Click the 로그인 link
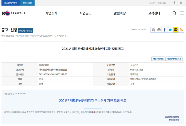 [x=152, y=3]
